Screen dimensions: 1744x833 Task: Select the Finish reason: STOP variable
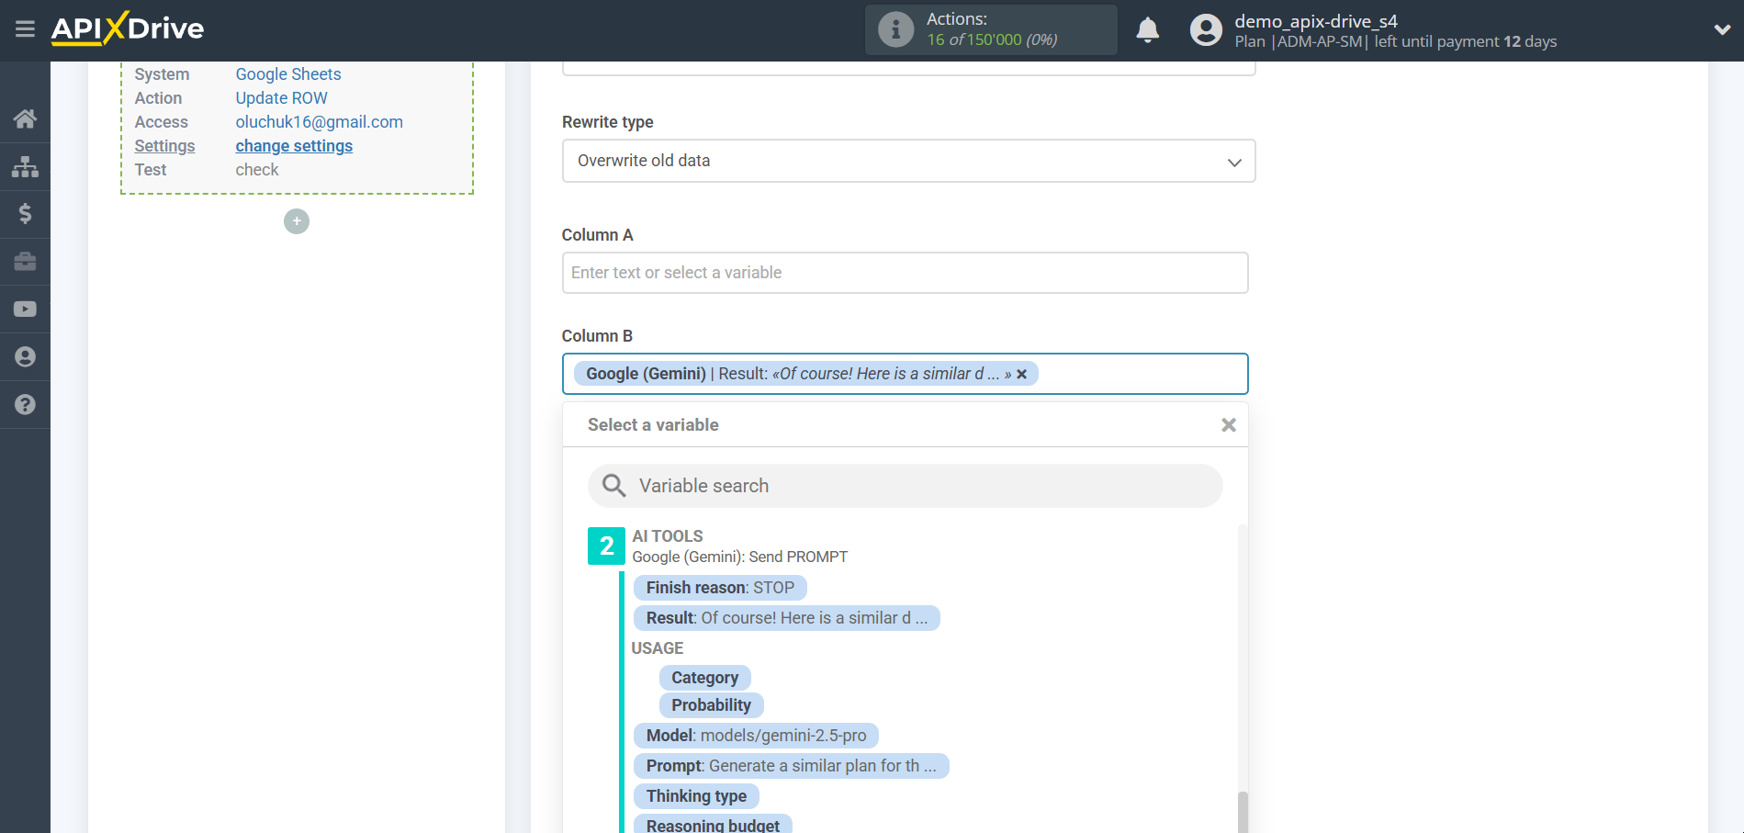(x=719, y=588)
